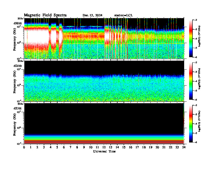Click the "-6" tick on dH/dt colorbar
This screenshot has width=219, height=169.
(196, 57)
